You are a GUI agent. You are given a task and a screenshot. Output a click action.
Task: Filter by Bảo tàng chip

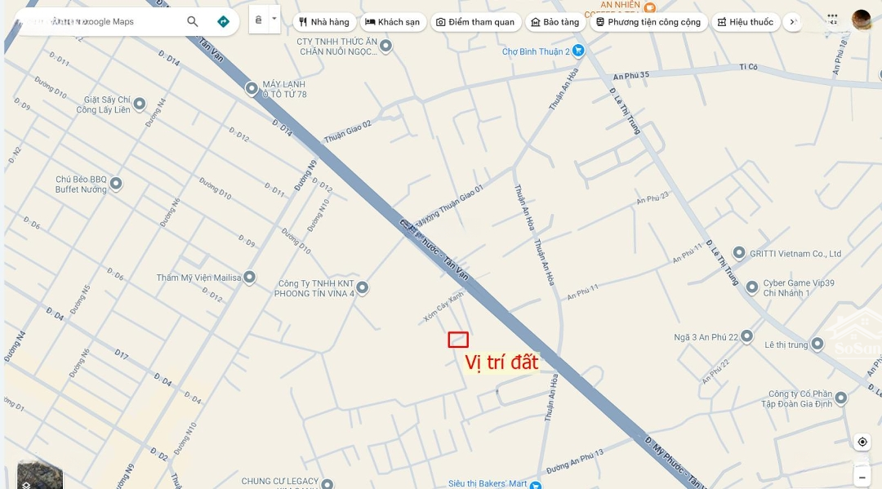556,22
